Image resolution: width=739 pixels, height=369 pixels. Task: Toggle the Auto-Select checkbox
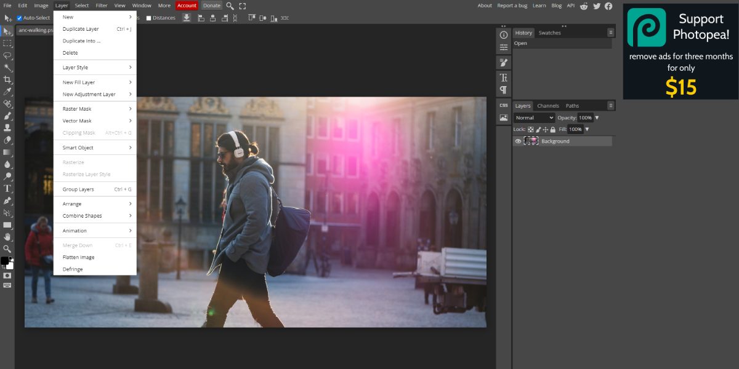point(18,18)
